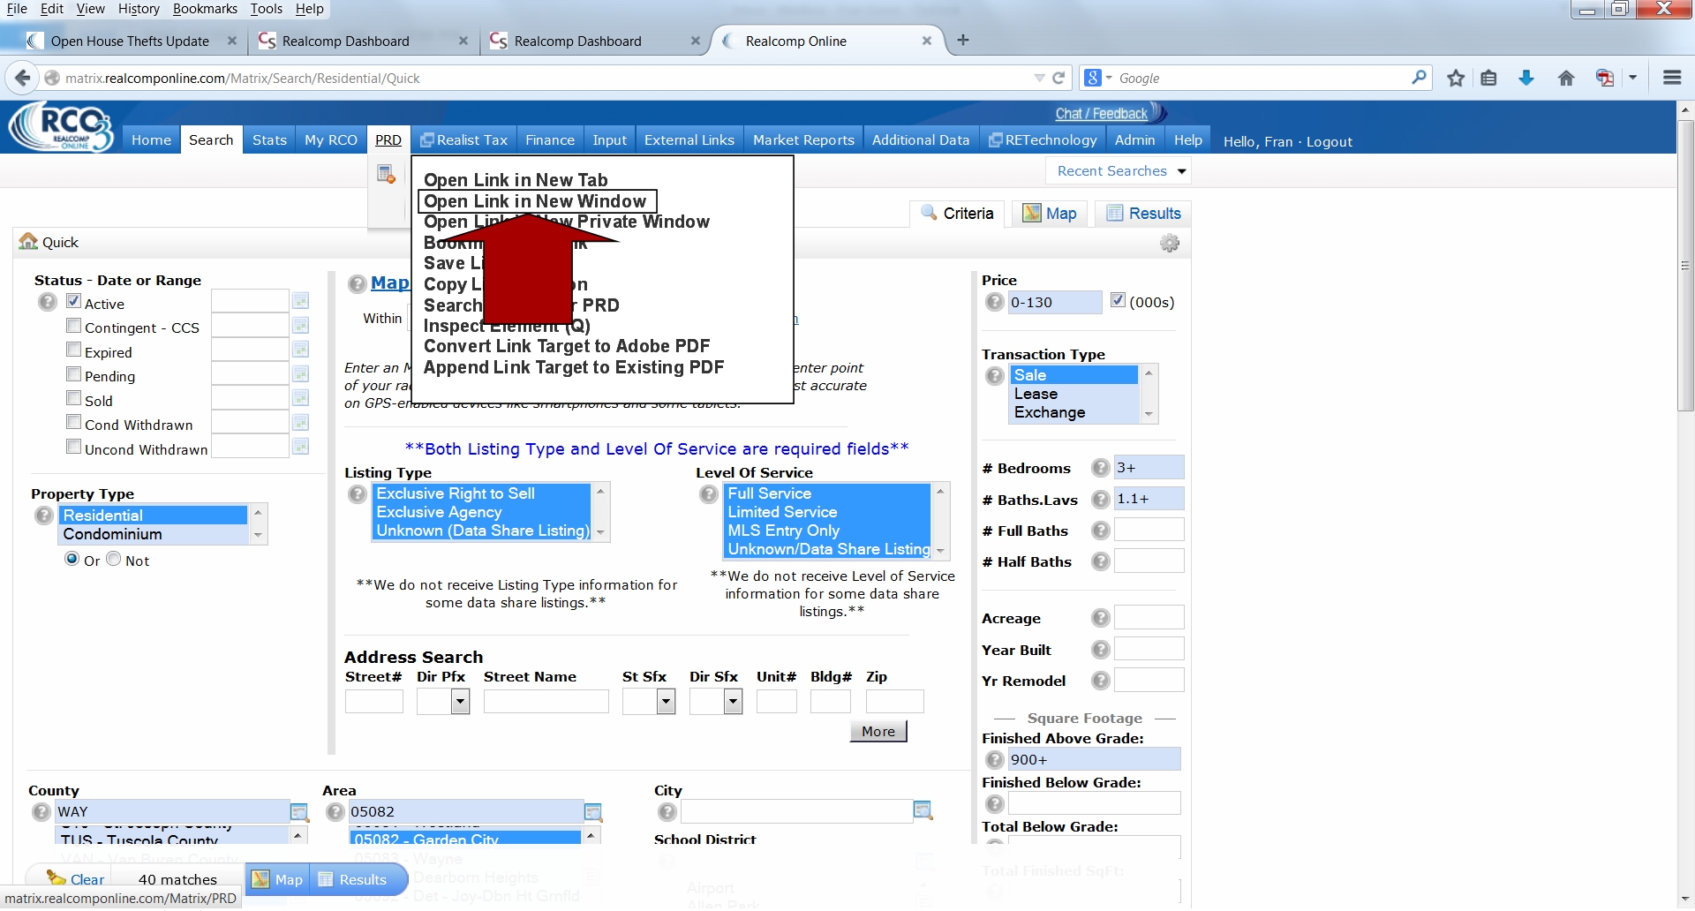Select Condominium in Property Type list
Viewport: 1695px width, 911px height.
(154, 534)
